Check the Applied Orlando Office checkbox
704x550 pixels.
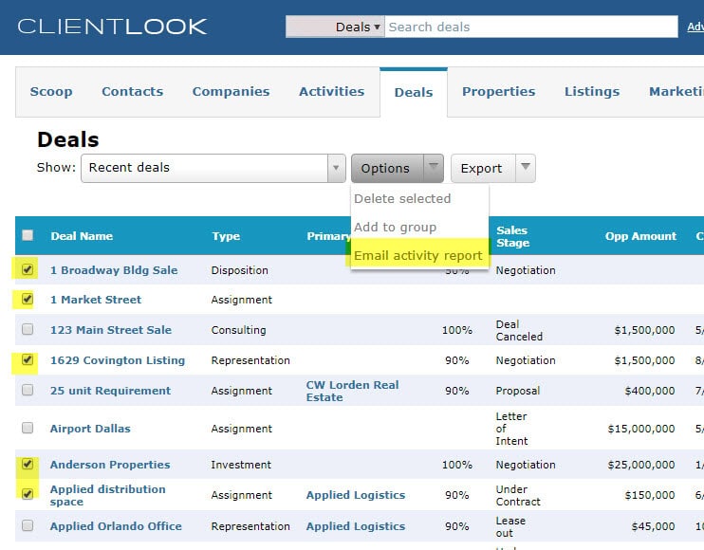(x=28, y=525)
